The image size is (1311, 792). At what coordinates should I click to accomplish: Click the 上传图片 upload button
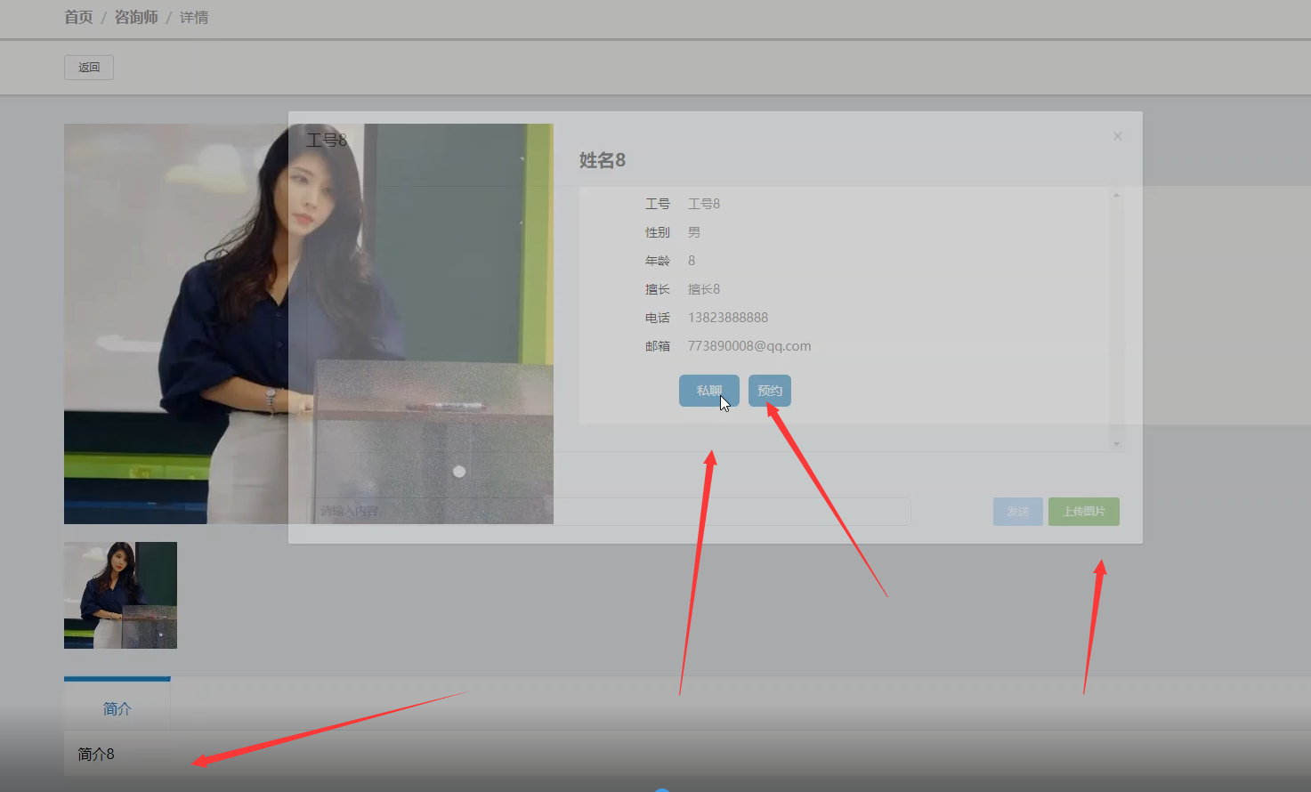click(x=1084, y=512)
